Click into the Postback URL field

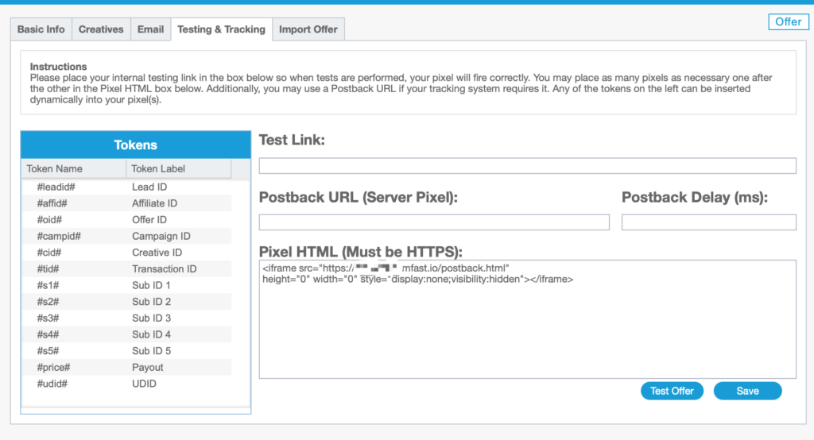434,222
